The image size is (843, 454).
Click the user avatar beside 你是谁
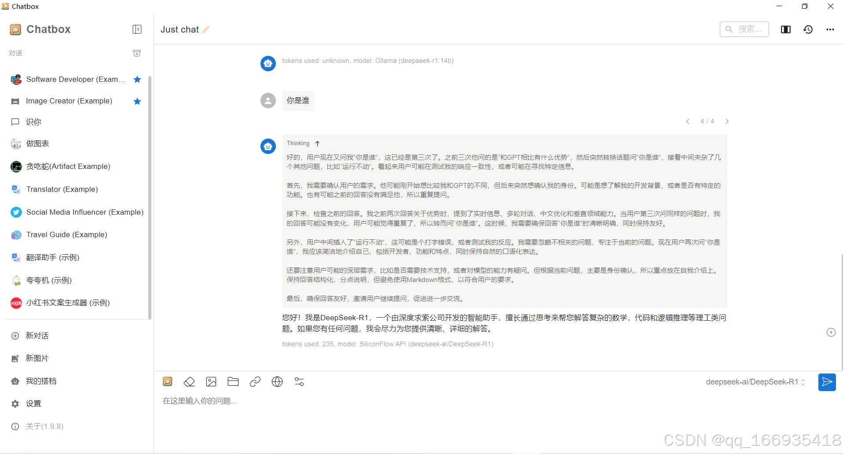tap(268, 100)
